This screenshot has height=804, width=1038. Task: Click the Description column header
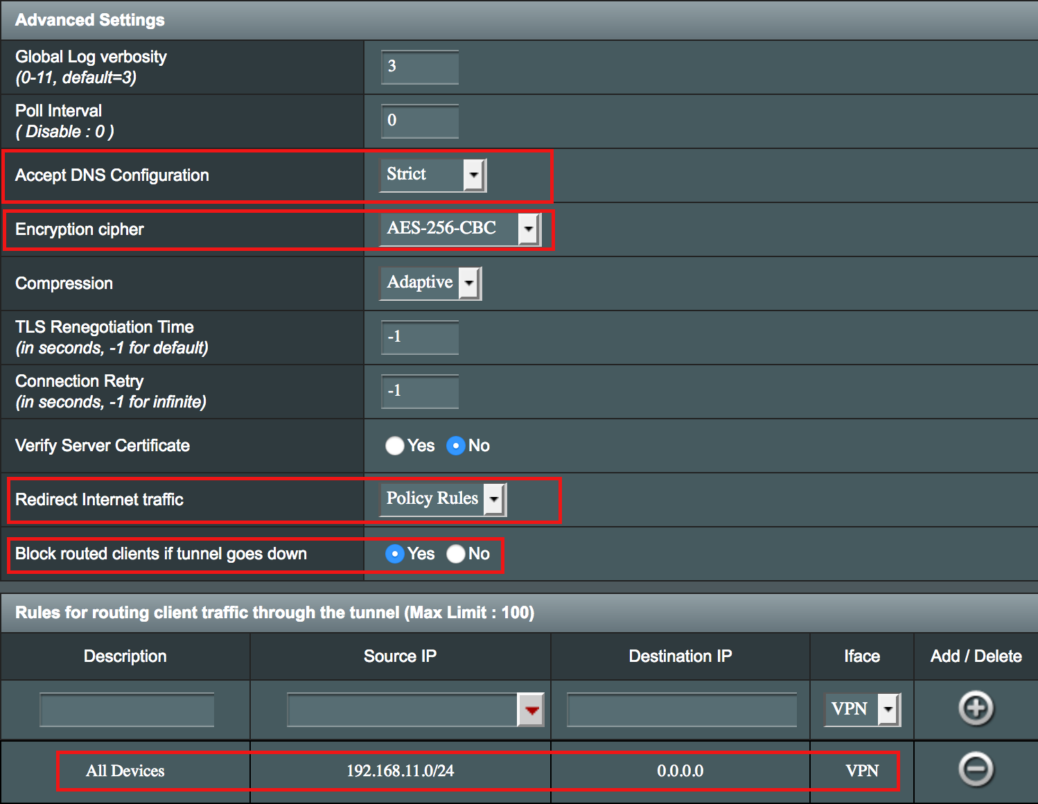click(125, 656)
